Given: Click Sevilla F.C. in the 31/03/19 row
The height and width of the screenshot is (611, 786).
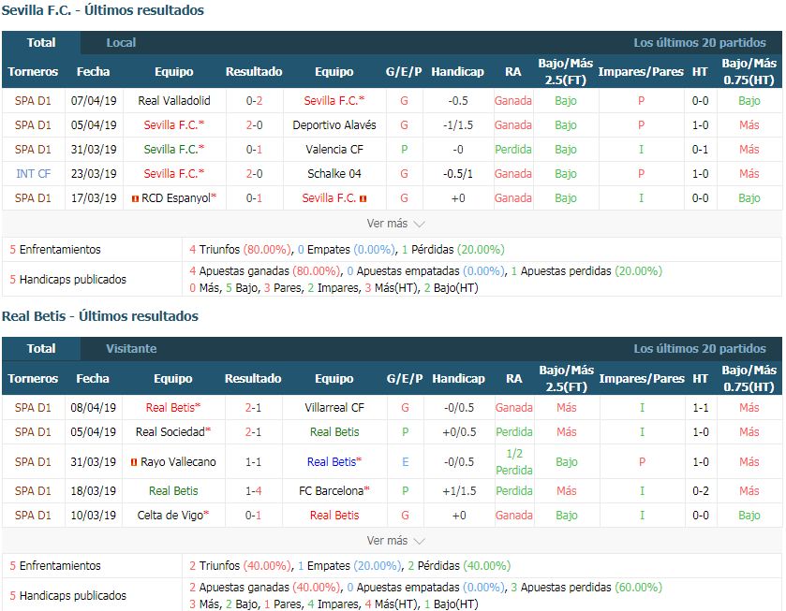Looking at the screenshot, I should click(x=171, y=150).
